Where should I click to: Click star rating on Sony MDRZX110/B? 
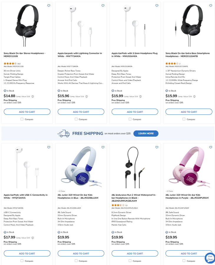pyautogui.click(x=10, y=63)
